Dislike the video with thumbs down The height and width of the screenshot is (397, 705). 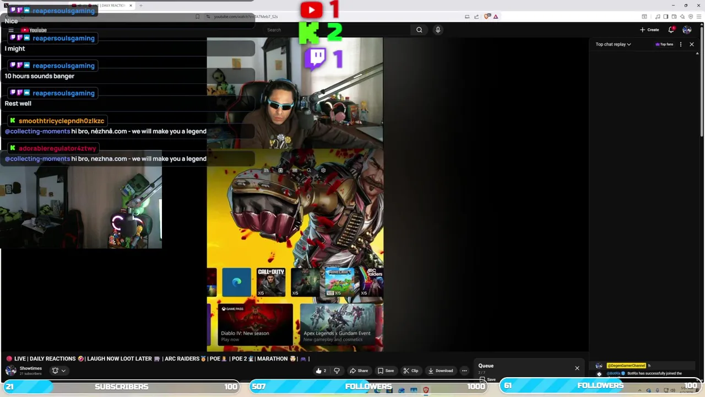click(x=337, y=371)
